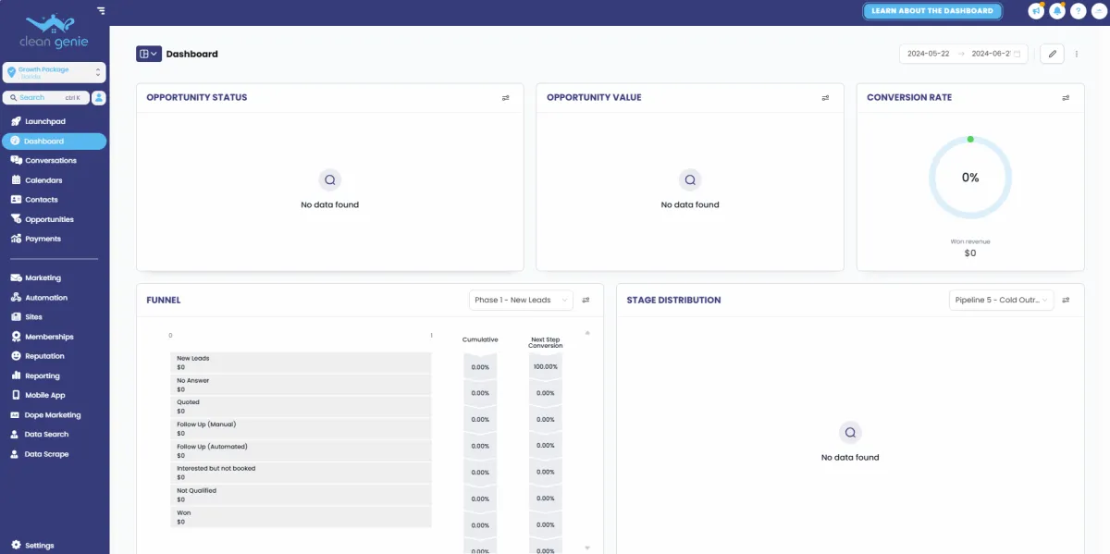Click the scroll down arrow in Funnel

coord(587,548)
